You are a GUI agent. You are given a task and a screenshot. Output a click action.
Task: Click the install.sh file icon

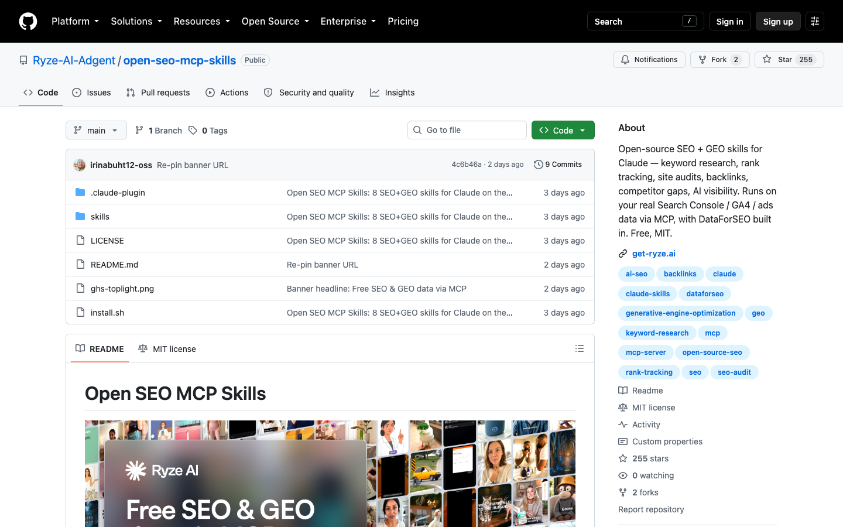pyautogui.click(x=80, y=312)
